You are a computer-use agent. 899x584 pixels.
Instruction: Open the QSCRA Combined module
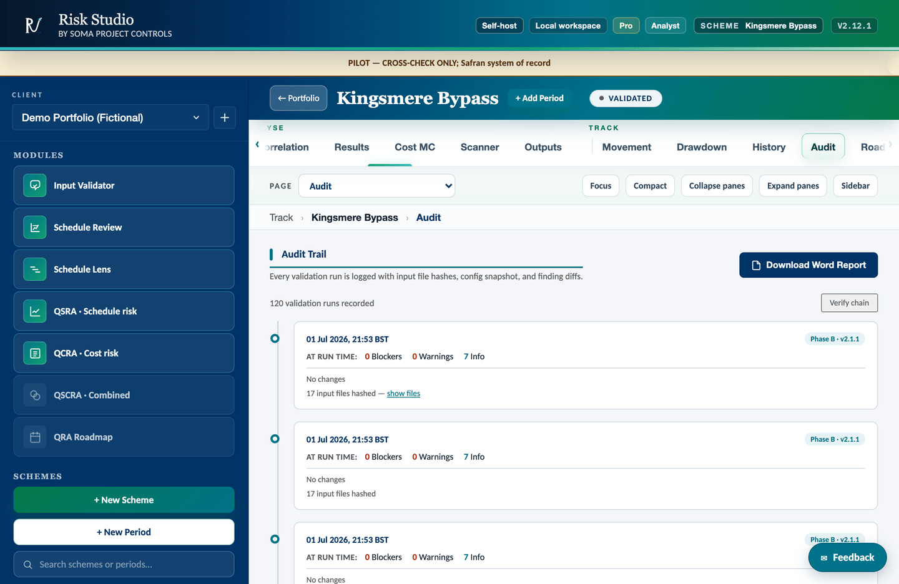[x=124, y=395]
